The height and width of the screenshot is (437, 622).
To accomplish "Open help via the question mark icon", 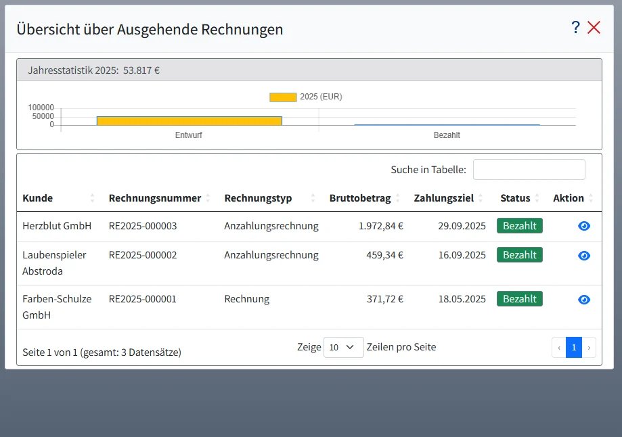I will tap(575, 27).
